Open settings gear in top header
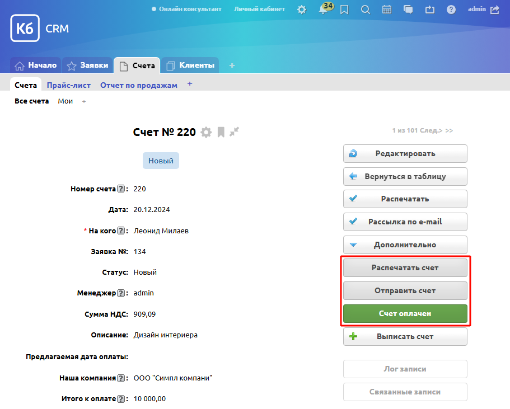Viewport: 510px width, 409px height. coord(302,10)
